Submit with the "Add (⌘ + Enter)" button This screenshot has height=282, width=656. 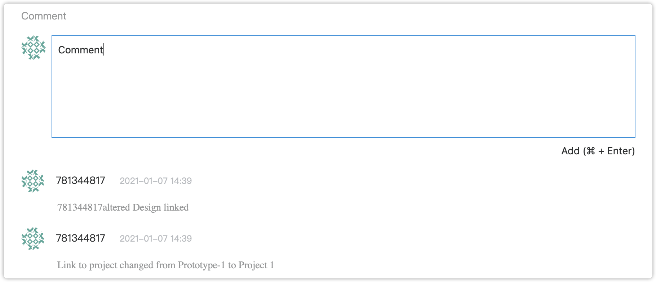(598, 151)
